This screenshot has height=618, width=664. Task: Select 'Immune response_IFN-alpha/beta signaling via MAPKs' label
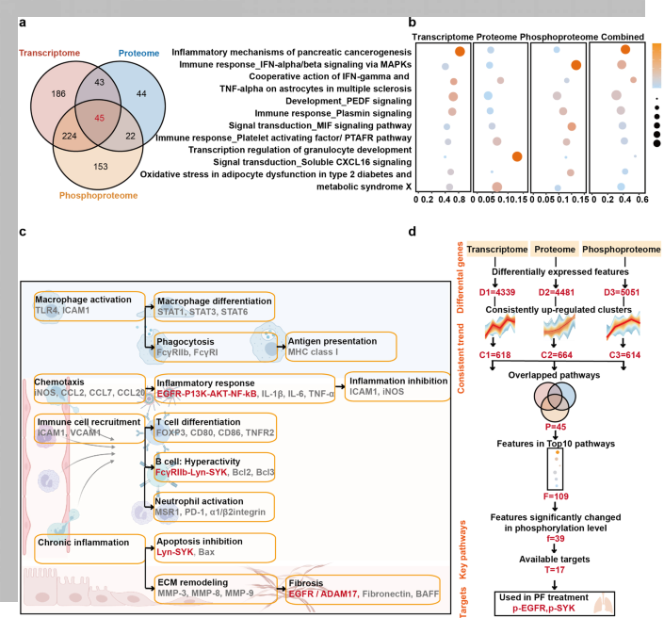[x=295, y=64]
